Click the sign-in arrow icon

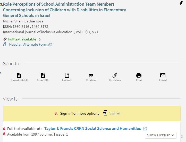pyautogui.click(x=105, y=113)
